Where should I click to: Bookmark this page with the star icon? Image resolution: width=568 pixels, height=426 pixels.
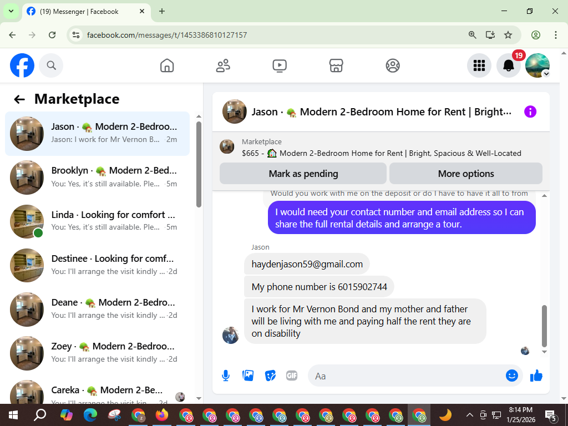tap(508, 35)
